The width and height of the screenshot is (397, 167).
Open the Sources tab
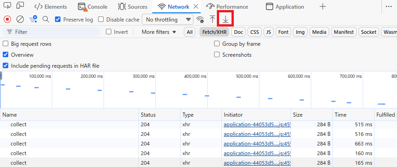click(x=132, y=6)
